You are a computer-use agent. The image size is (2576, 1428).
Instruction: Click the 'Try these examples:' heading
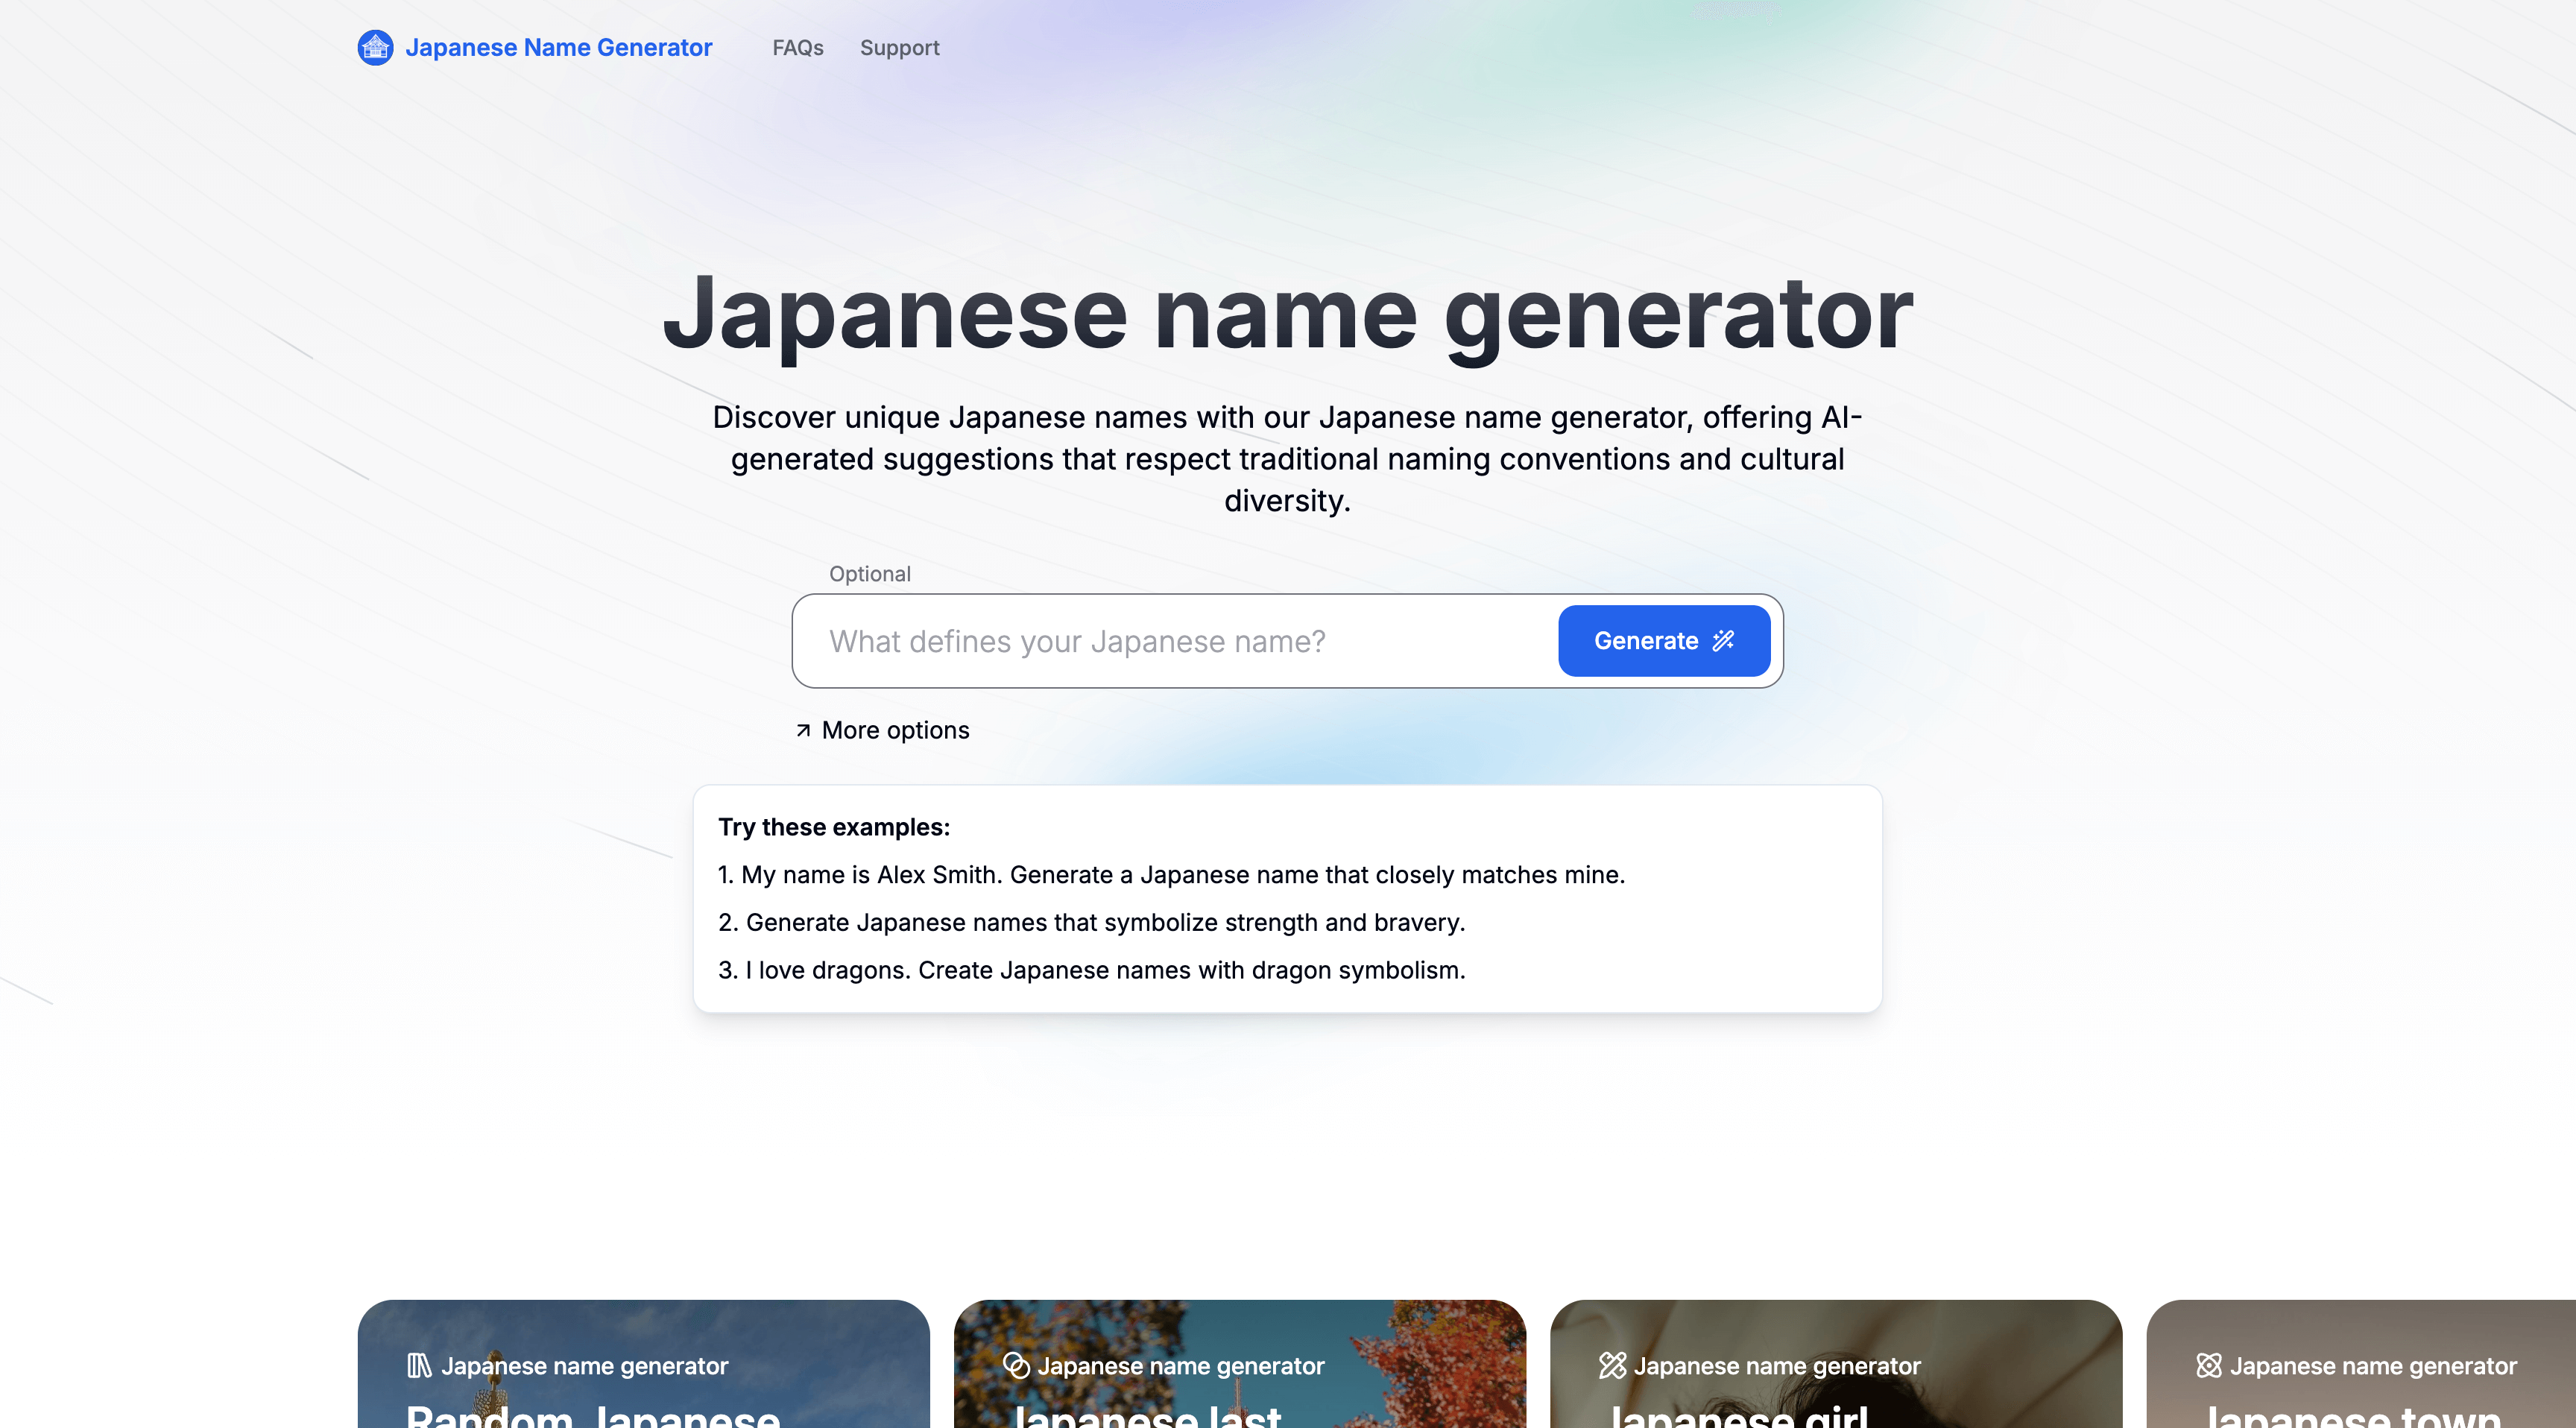tap(834, 827)
